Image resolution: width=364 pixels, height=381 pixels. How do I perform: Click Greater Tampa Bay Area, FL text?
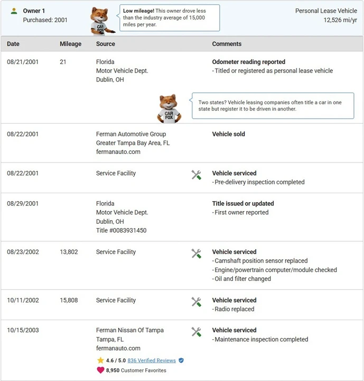tap(133, 143)
